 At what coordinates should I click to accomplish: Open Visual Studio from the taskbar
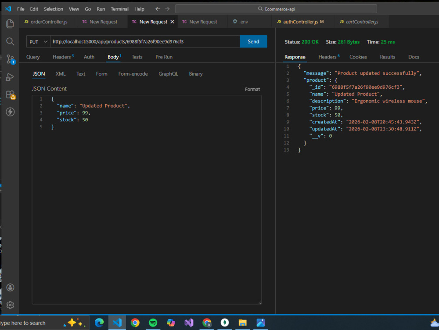189,323
